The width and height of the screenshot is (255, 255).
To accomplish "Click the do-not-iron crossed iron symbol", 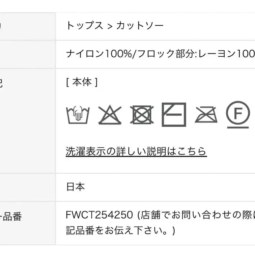I will click(x=206, y=115).
